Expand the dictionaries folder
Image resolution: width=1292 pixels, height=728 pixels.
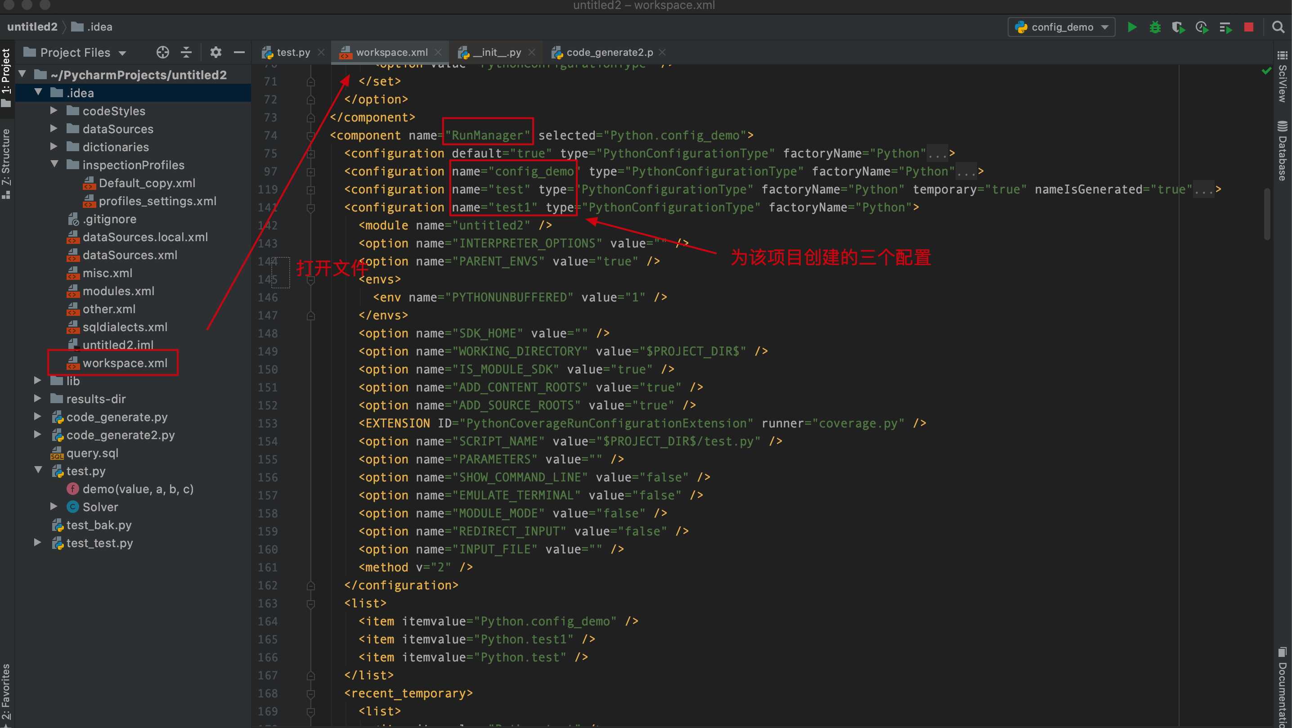(54, 147)
